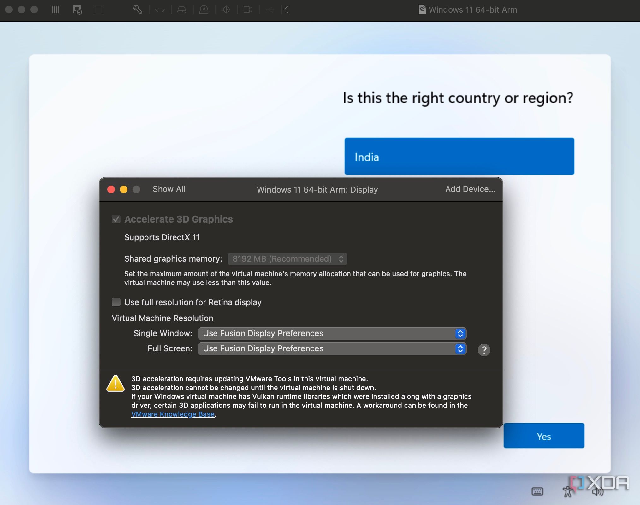
Task: Click Show All in settings window
Action: click(169, 189)
